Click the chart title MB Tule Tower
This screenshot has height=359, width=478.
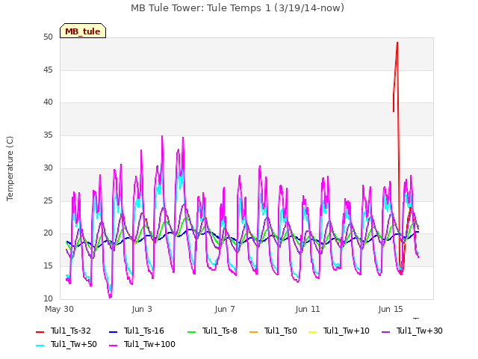[x=238, y=8]
